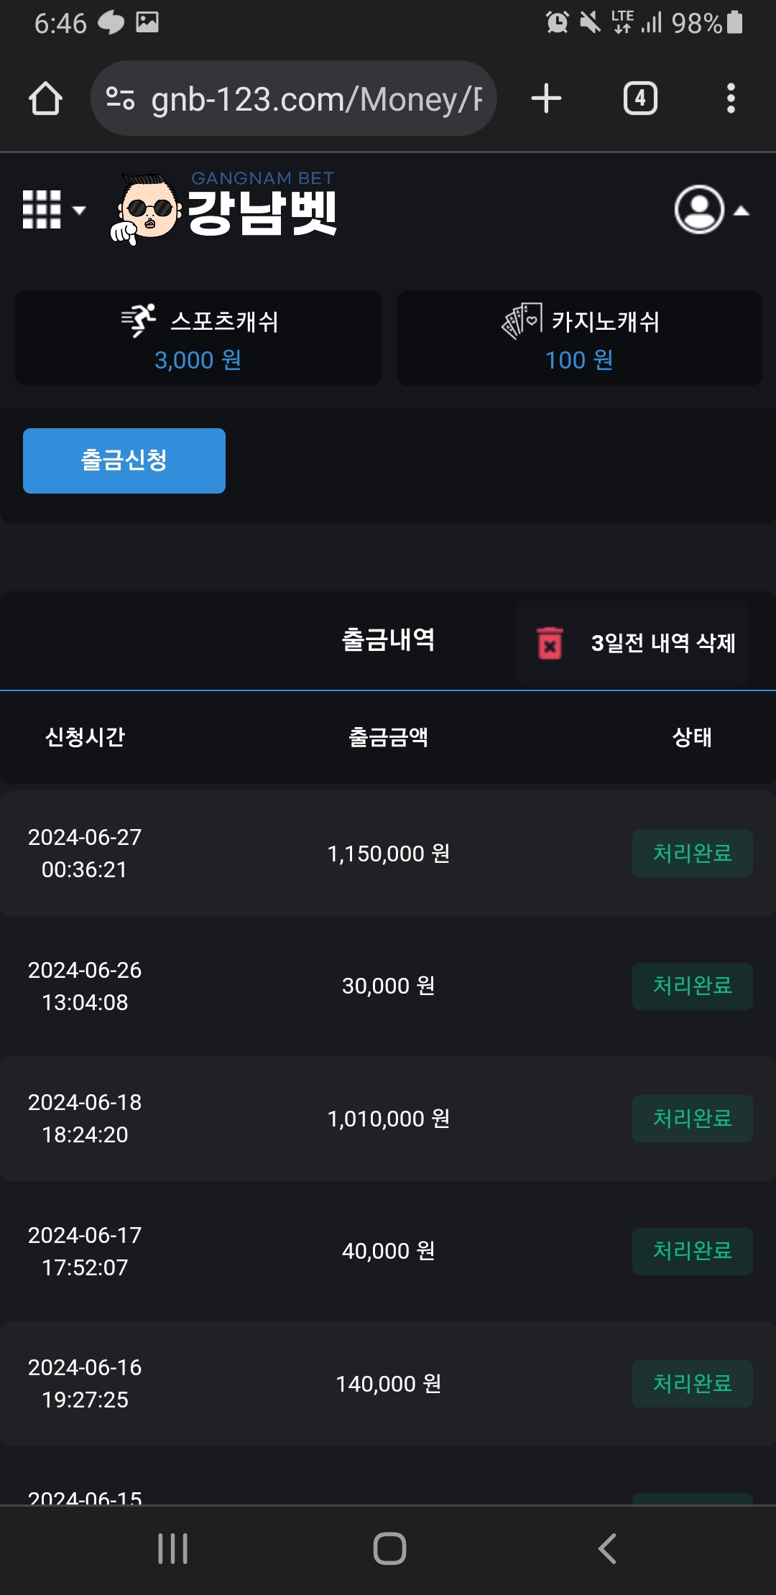Open Android recent apps button

tap(172, 1548)
